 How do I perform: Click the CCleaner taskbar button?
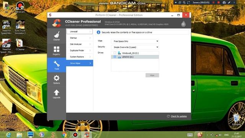click(86, 135)
